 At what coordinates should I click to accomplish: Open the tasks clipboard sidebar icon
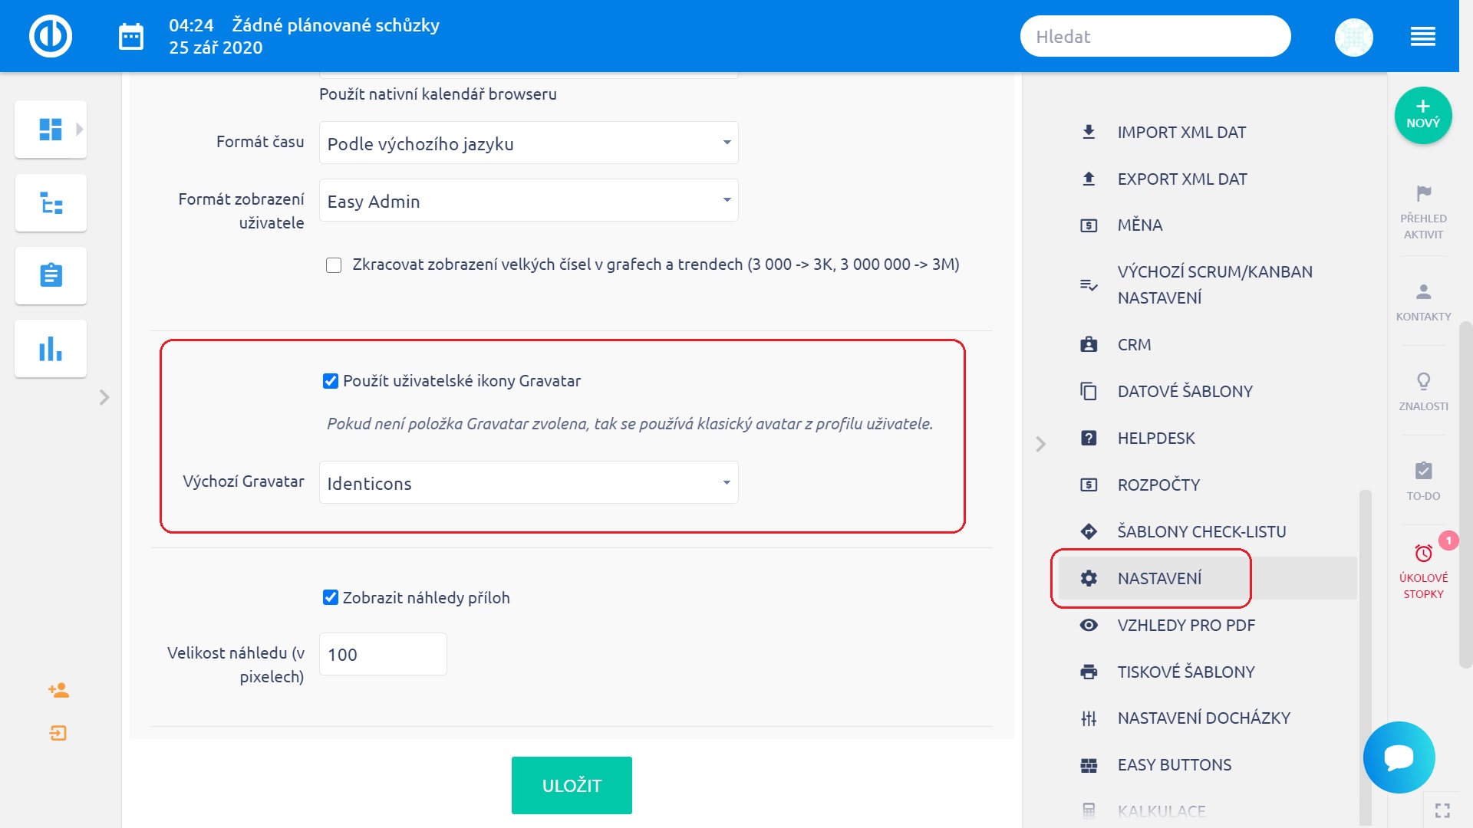click(x=51, y=275)
